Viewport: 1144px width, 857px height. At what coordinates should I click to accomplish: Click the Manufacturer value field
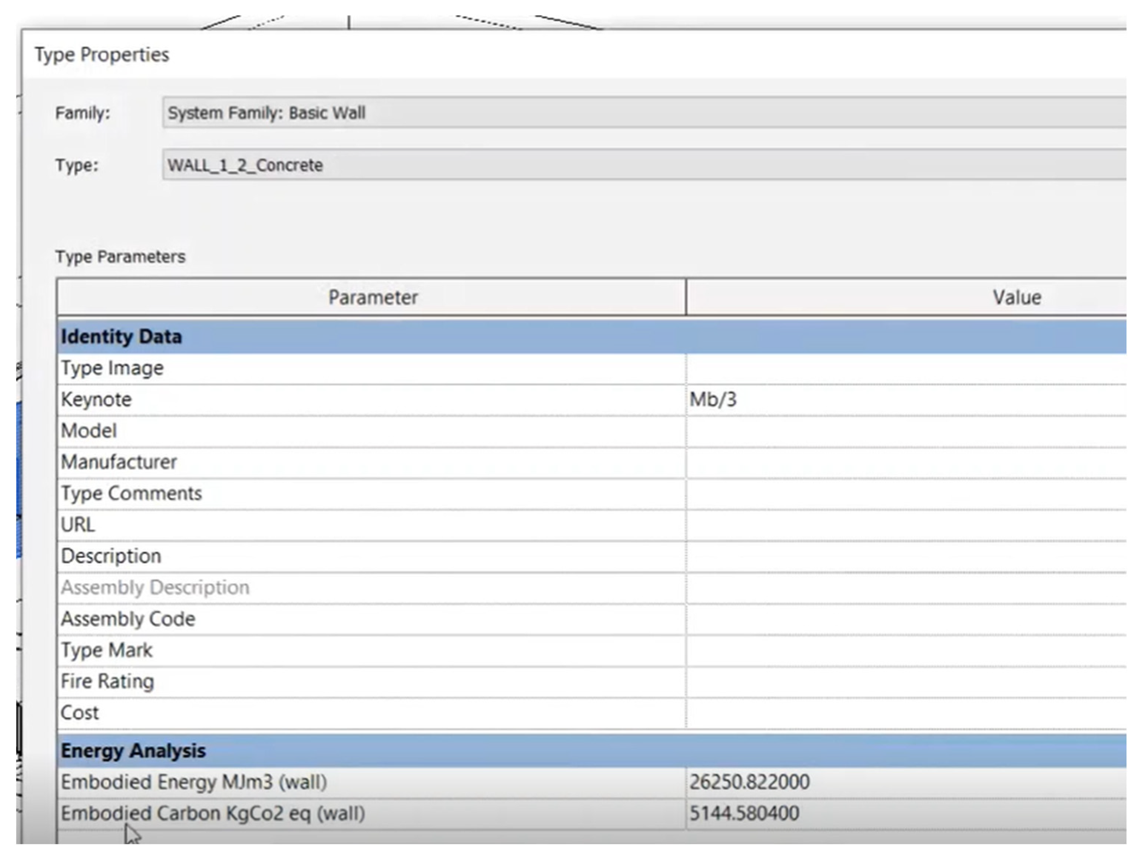[905, 462]
